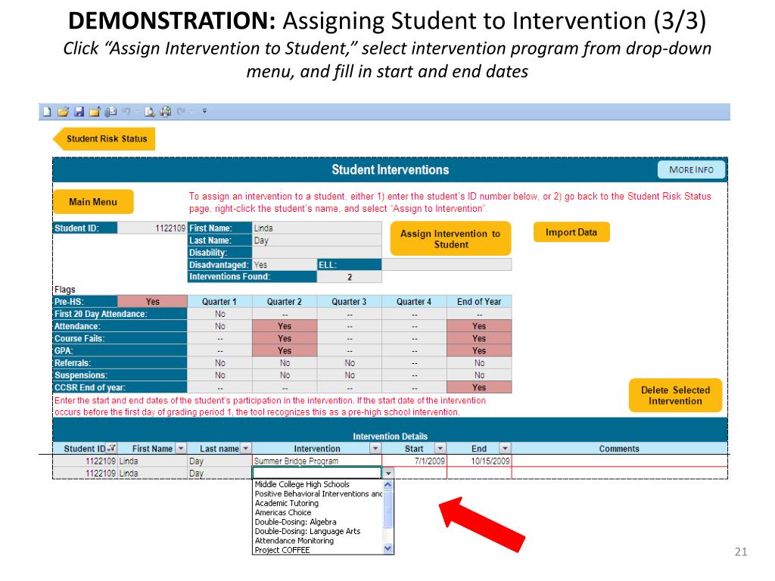Go back via Student Risk Status arrow
775x581 pixels.
(104, 139)
